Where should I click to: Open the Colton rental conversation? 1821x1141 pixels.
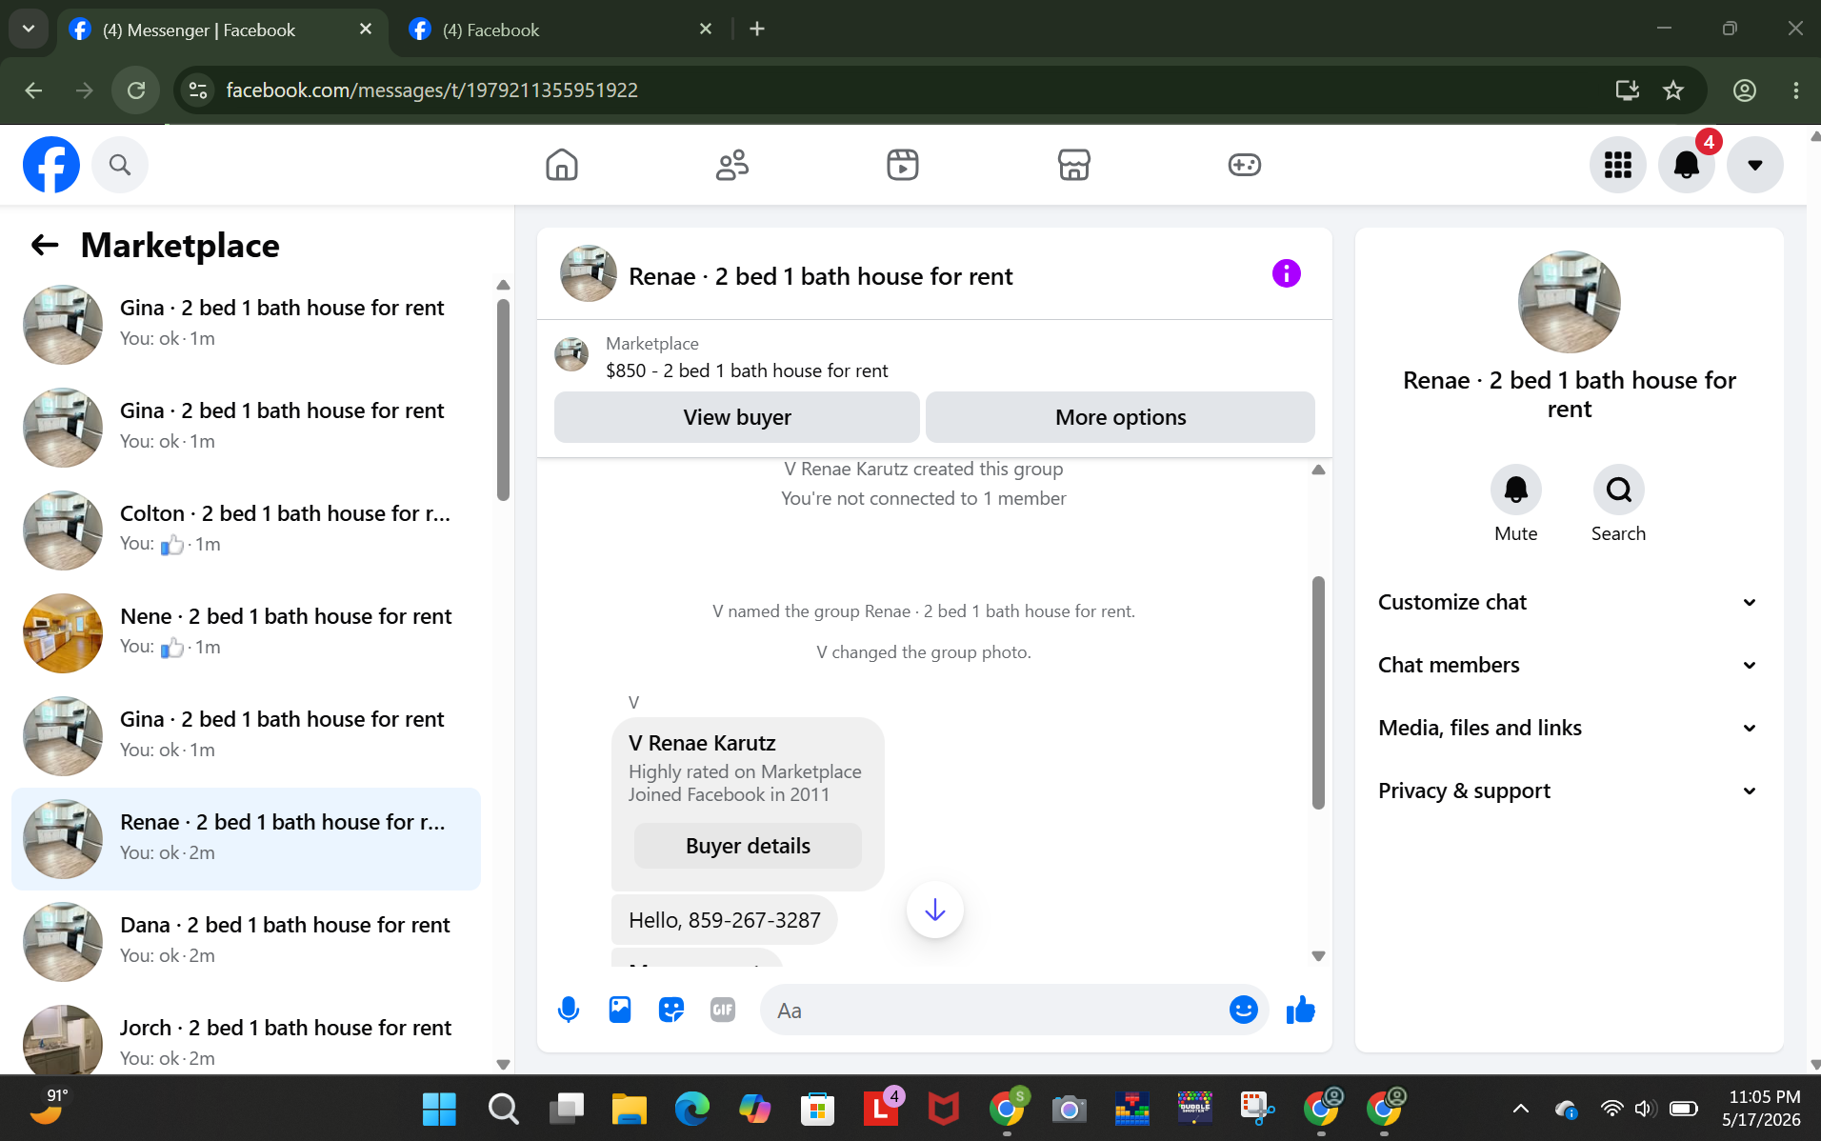tap(246, 530)
